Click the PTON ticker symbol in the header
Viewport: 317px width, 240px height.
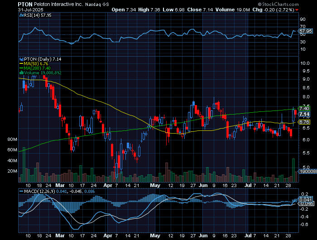point(25,4)
